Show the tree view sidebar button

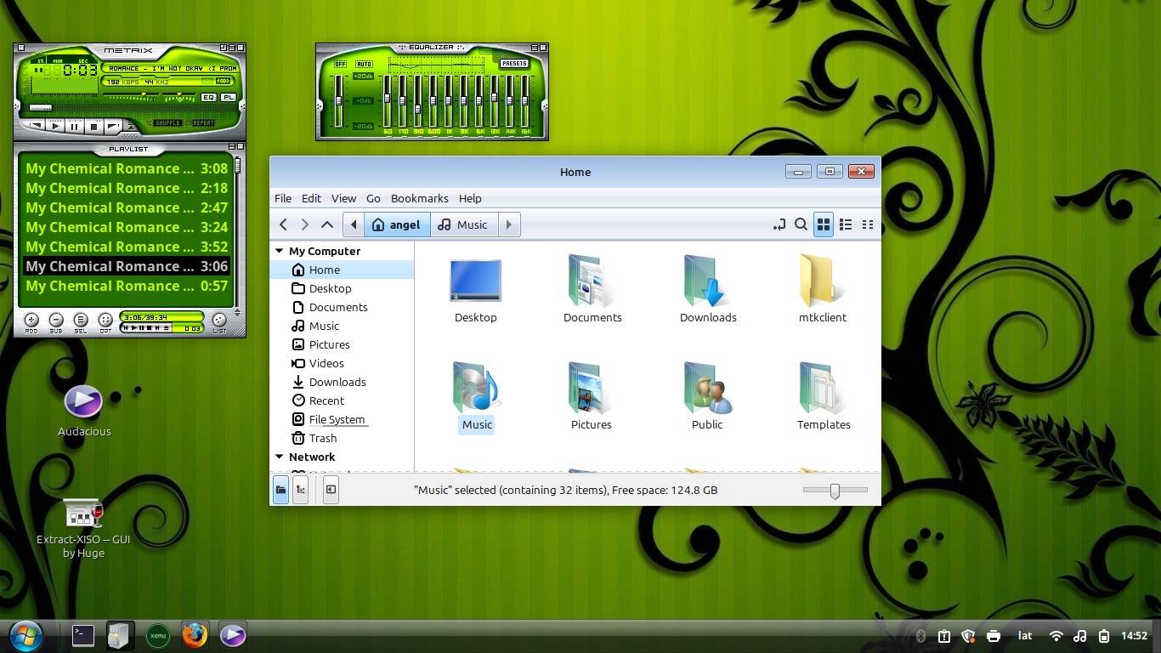click(x=300, y=490)
